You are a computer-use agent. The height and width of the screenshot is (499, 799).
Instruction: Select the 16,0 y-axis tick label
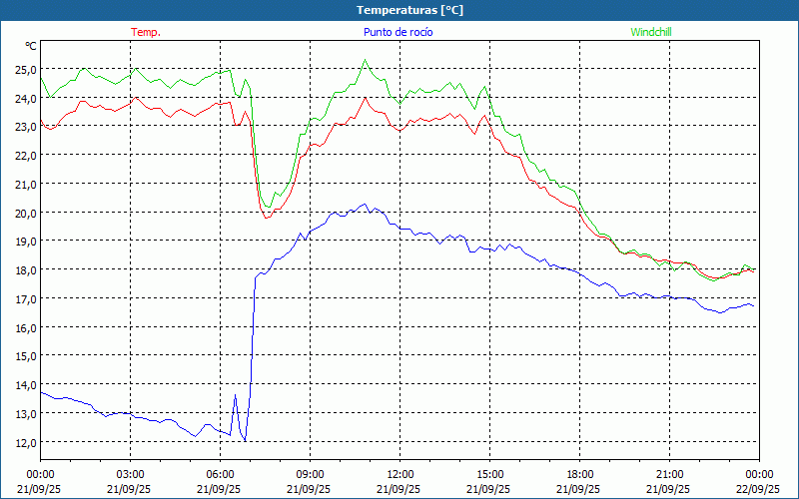(25, 327)
